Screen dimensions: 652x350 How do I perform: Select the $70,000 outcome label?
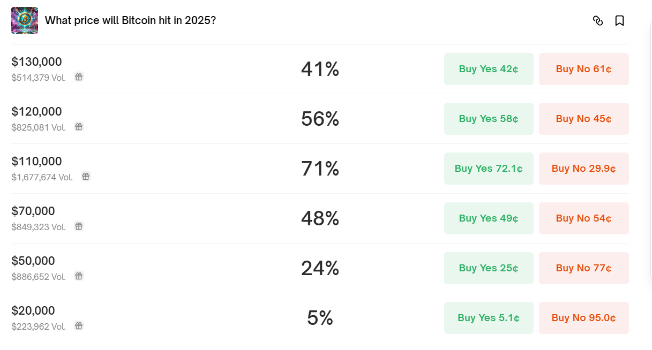point(33,211)
